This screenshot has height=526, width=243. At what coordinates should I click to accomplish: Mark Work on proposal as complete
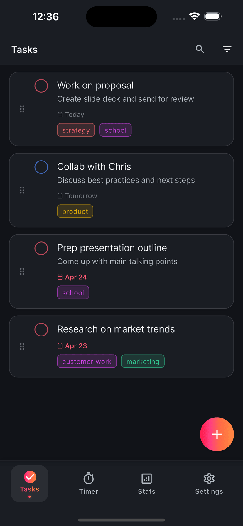point(41,86)
